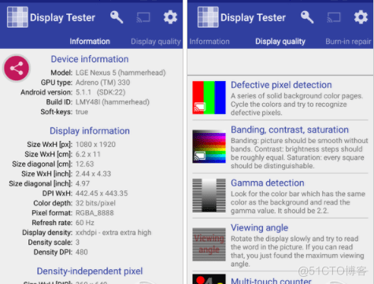The image size is (374, 284).
Task: Tap the Device information heading
Action: coord(90,59)
